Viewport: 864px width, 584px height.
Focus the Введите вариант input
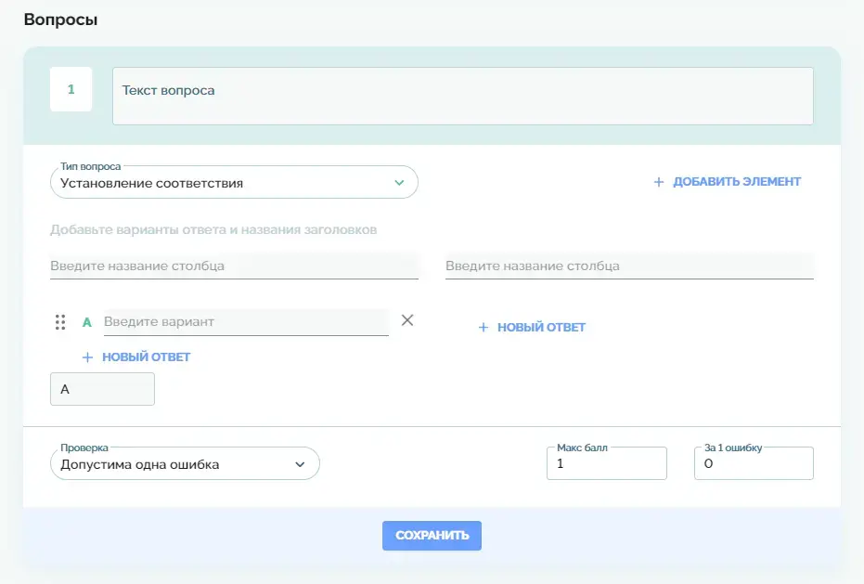pyautogui.click(x=245, y=321)
